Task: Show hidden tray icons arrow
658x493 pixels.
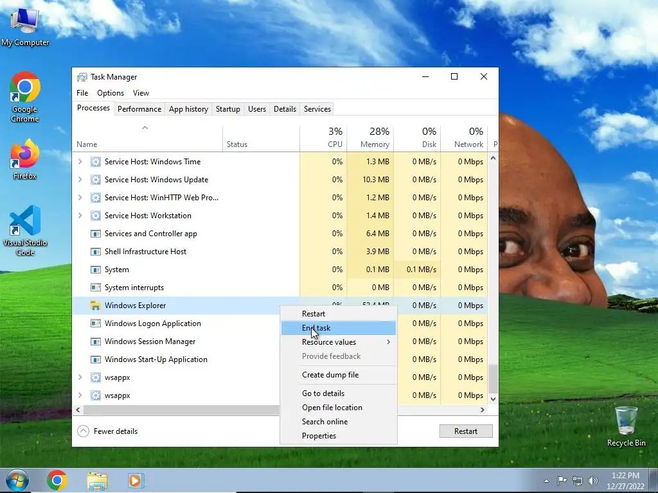Action: [546, 481]
